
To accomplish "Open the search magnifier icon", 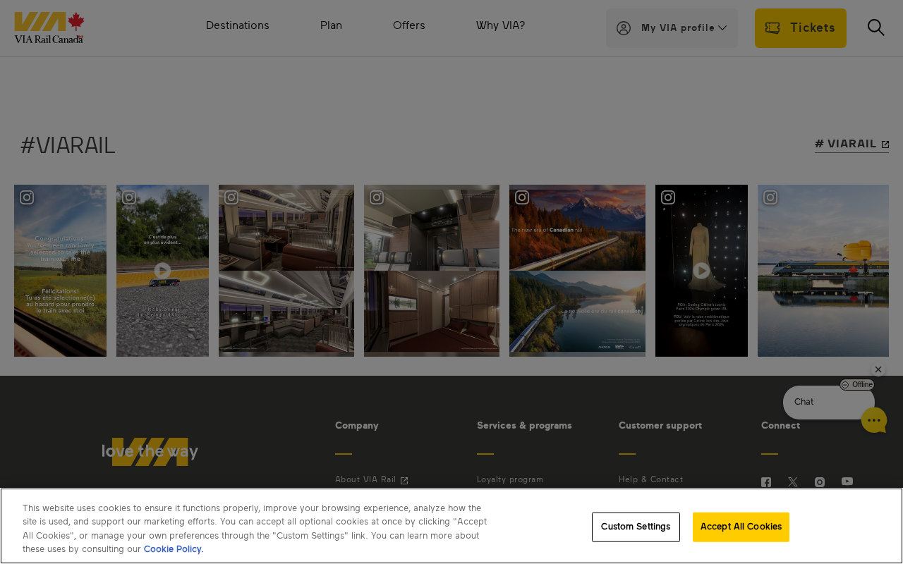I will coord(875,27).
